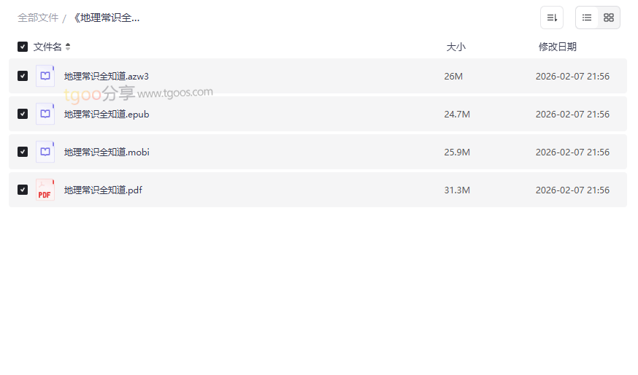Click the red PDF file icon
The height and width of the screenshot is (375, 638).
click(45, 190)
